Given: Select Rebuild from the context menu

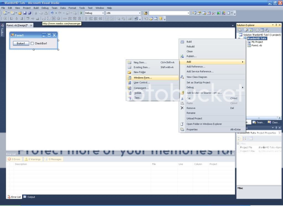Looking at the screenshot, I should pyautogui.click(x=191, y=46).
